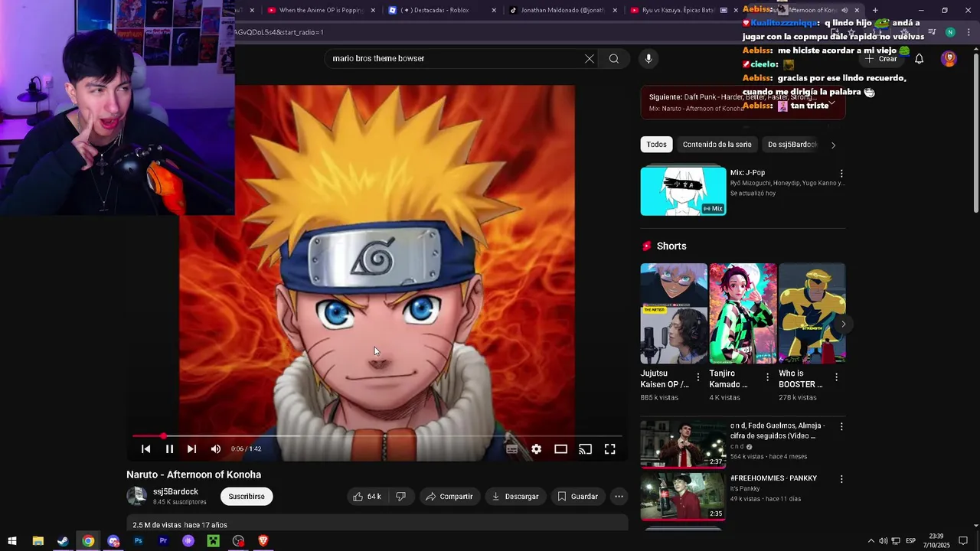The height and width of the screenshot is (551, 980).
Task: Open the Jujutsu Kaisen OP short
Action: point(674,313)
